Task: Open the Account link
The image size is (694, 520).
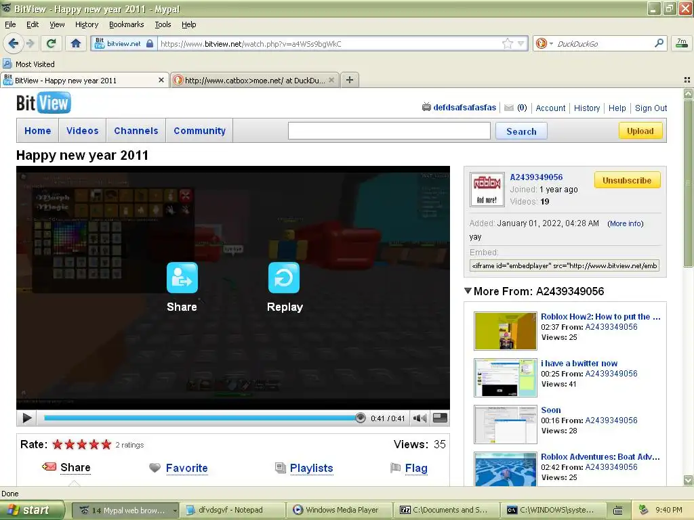Action: click(550, 108)
